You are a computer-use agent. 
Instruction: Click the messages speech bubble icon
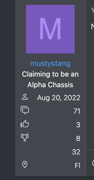[25, 110]
